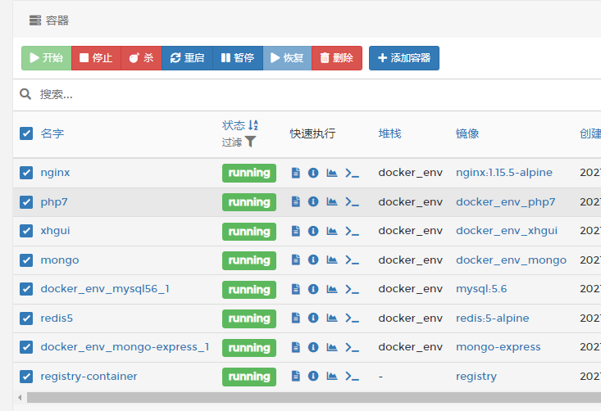Image resolution: width=601 pixels, height=411 pixels.
Task: Open the registry-container link
Action: (x=89, y=376)
